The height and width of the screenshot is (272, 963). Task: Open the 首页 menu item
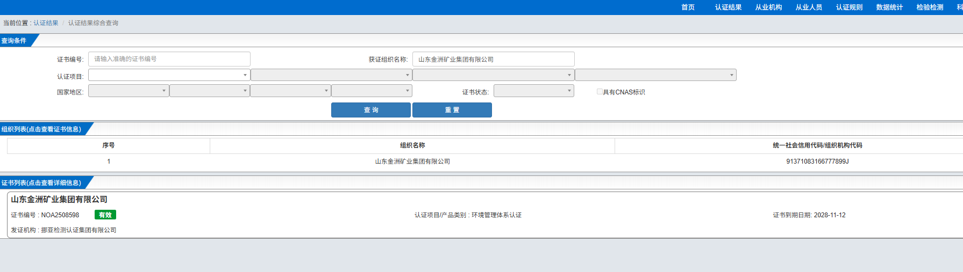click(x=688, y=7)
